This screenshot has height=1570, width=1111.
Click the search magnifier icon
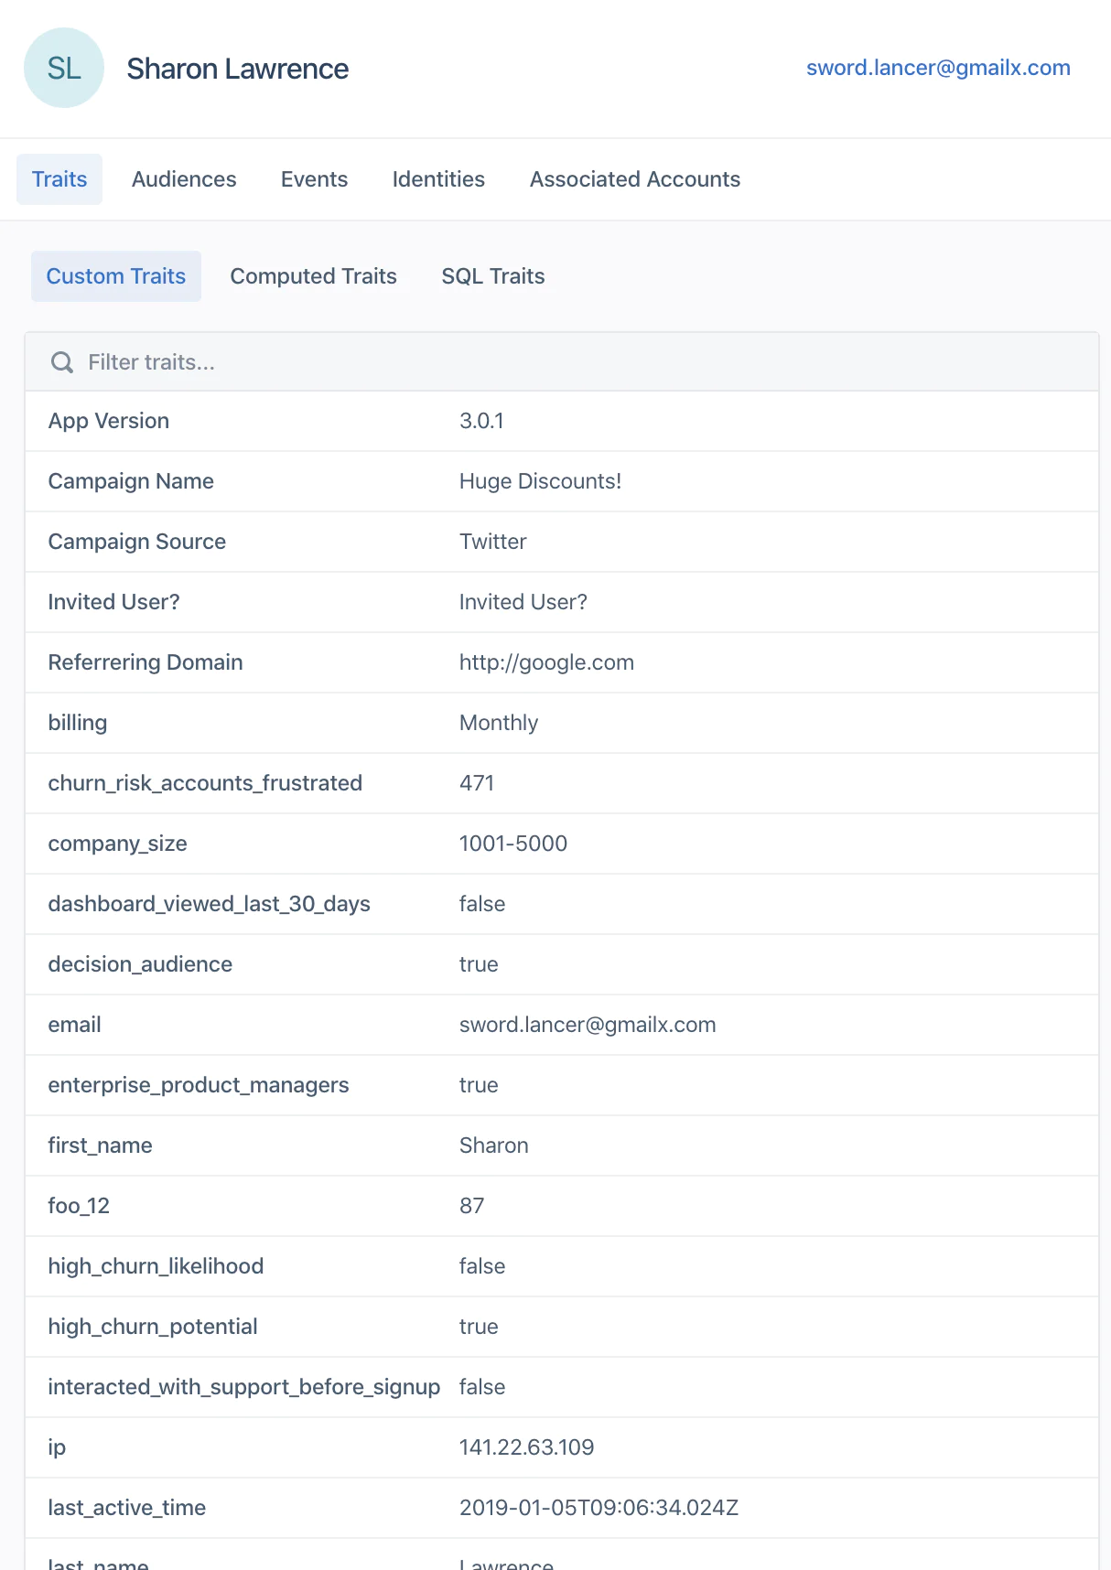coord(62,362)
